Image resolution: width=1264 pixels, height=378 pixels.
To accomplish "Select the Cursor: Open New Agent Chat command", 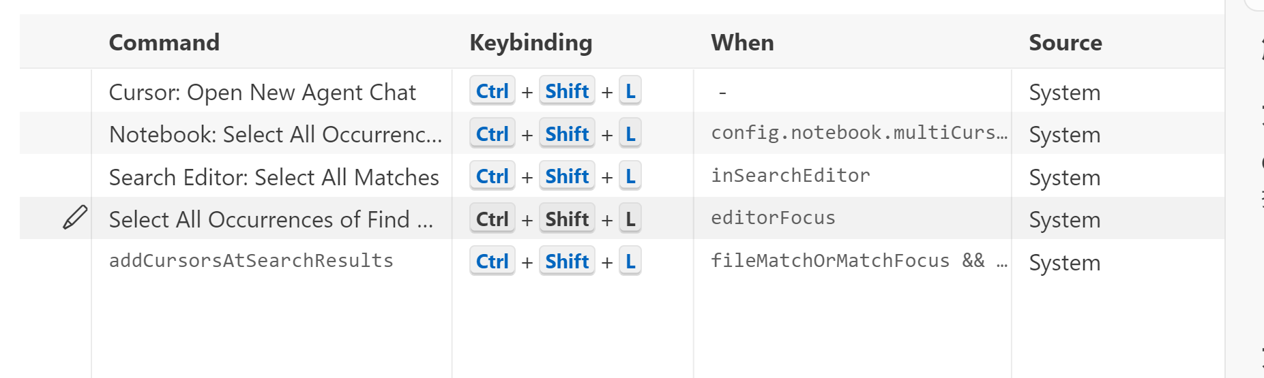I will pos(263,93).
